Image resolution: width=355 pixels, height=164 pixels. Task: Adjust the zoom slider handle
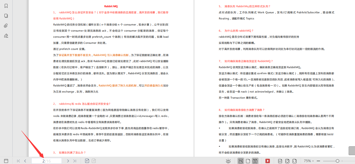[x=338, y=161]
